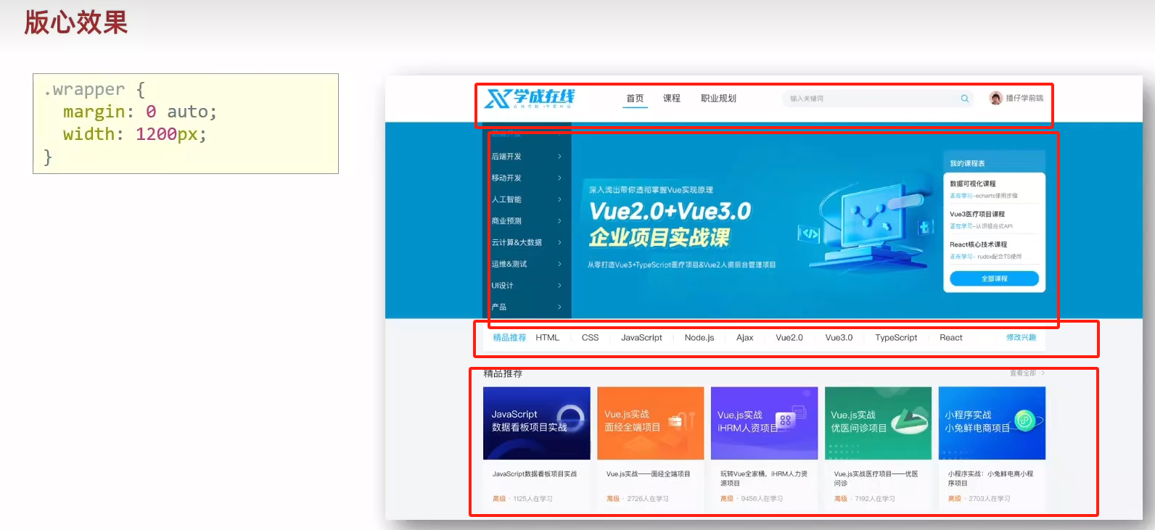Click course title JavaScript数据看板项目实战
Viewport: 1155px width, 530px height.
click(535, 474)
